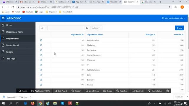Image resolution: width=189 pixels, height=106 pixels.
Task: Open Chrome from the Windows taskbar
Action: pyautogui.click(x=40, y=103)
